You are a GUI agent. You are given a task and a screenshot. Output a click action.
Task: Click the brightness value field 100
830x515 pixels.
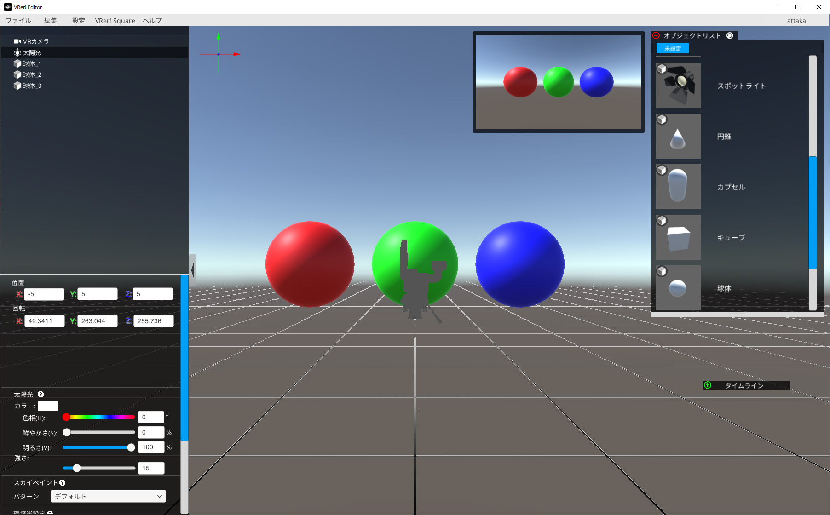(151, 447)
